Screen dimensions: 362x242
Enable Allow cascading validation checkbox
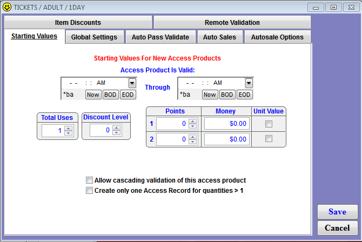(89, 180)
